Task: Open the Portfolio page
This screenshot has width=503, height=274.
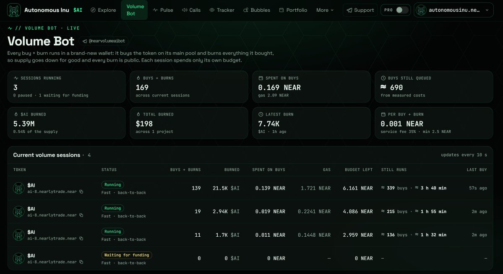Action: pyautogui.click(x=293, y=10)
